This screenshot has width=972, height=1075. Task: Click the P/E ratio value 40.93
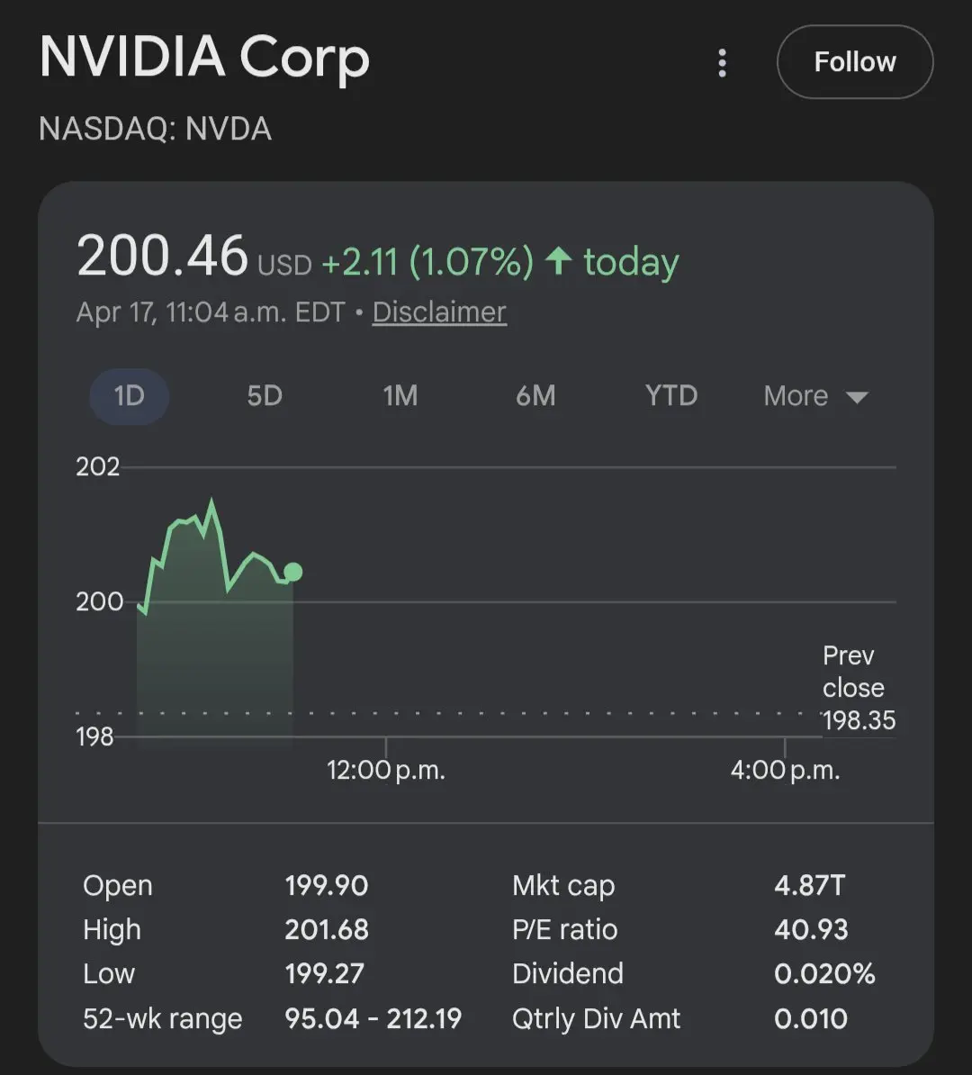[x=811, y=929]
